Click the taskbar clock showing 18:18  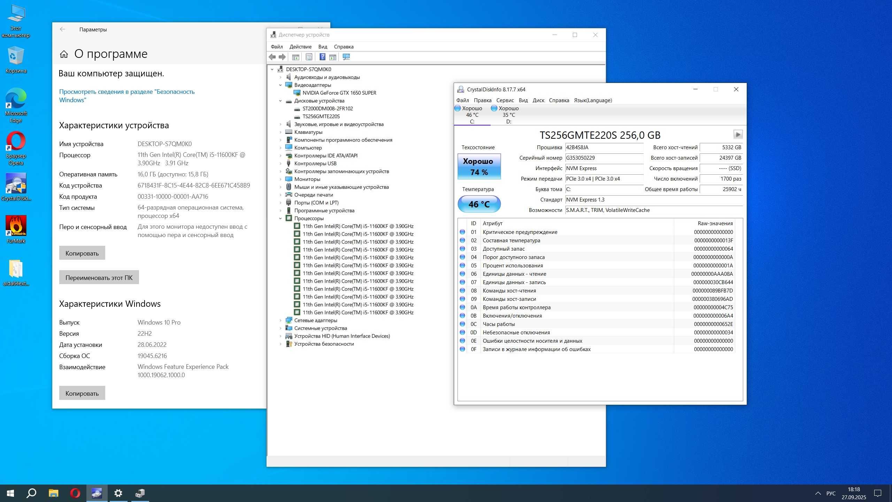(x=854, y=493)
